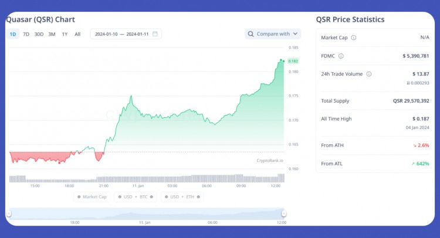The height and width of the screenshot is (238, 440).
Task: Select the 1D timeframe tab
Action: click(13, 34)
